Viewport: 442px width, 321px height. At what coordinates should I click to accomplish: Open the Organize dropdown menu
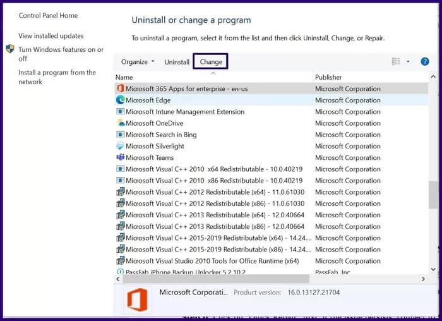138,62
